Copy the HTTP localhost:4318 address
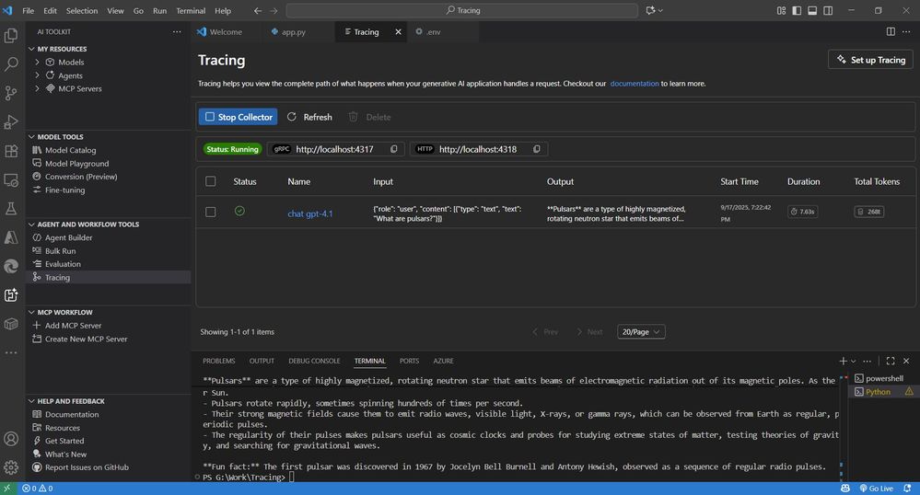The height and width of the screenshot is (495, 920). click(536, 149)
